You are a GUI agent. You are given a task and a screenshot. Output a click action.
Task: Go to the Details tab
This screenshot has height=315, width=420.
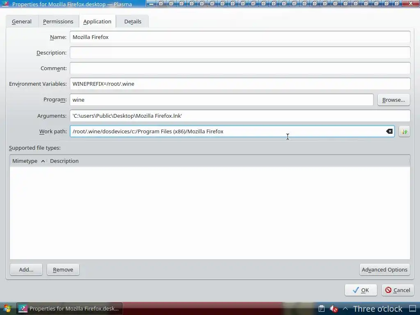pyautogui.click(x=132, y=21)
